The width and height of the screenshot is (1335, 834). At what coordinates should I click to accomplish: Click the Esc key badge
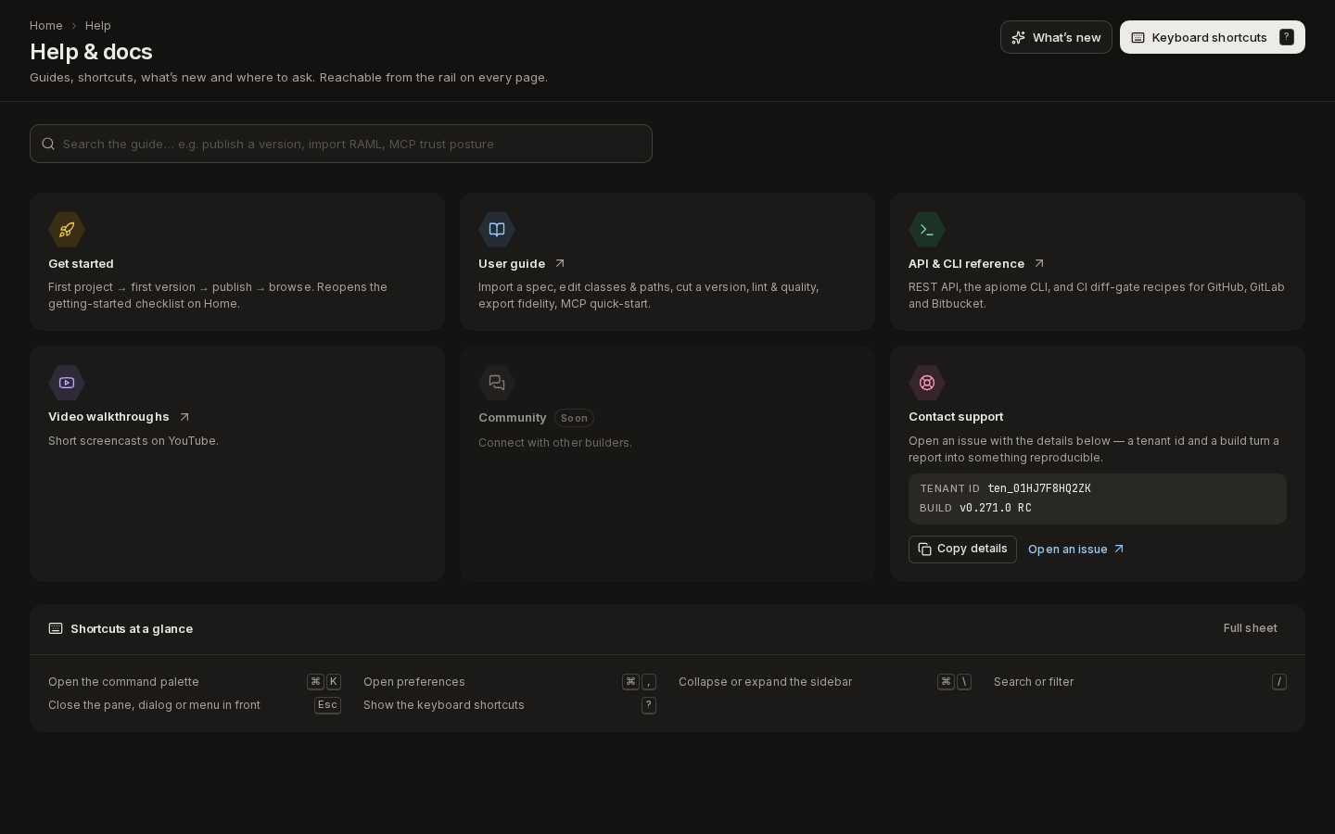[327, 705]
